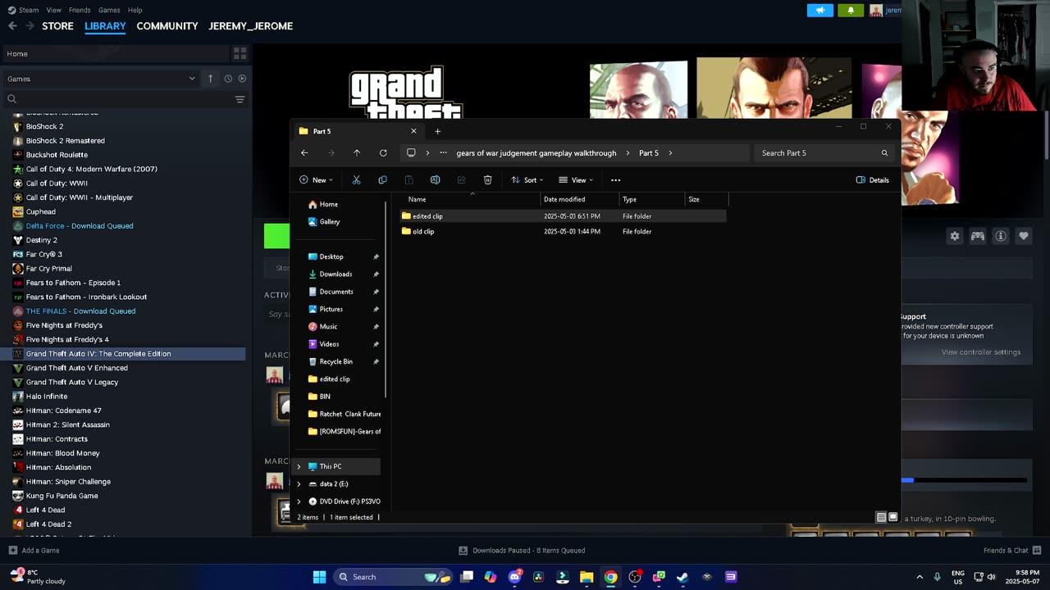Go back in File Explorer
This screenshot has width=1050, height=590.
(304, 152)
